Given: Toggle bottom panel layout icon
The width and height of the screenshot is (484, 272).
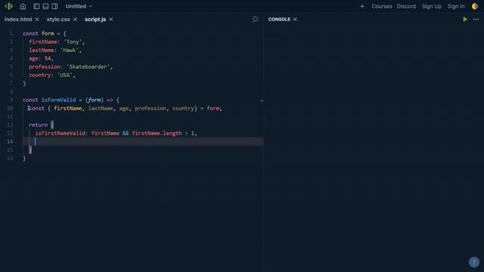Looking at the screenshot, I should pos(45,6).
